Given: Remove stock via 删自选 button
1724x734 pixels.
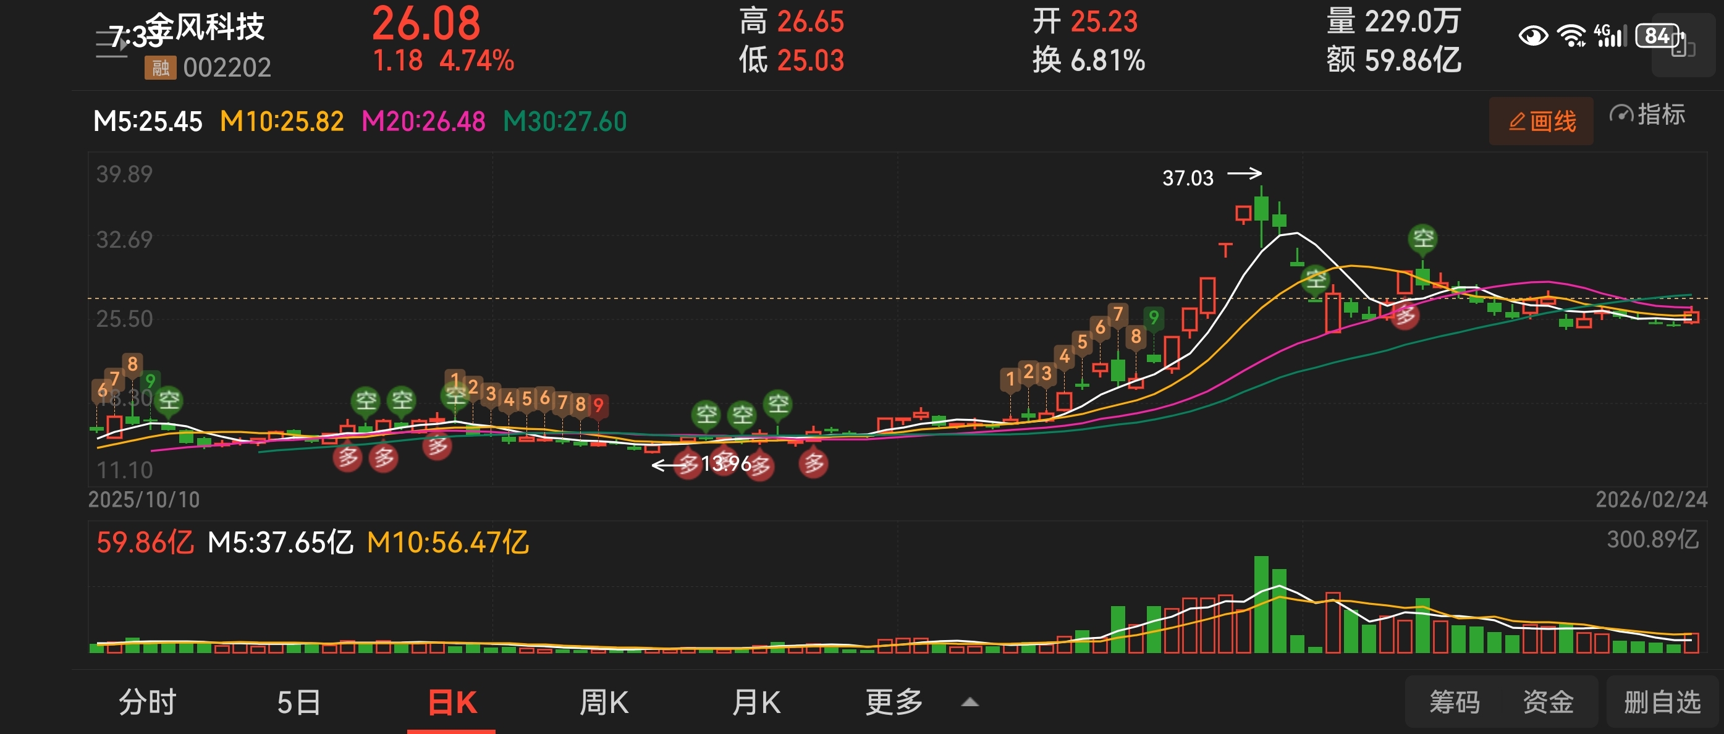Looking at the screenshot, I should coord(1662,702).
